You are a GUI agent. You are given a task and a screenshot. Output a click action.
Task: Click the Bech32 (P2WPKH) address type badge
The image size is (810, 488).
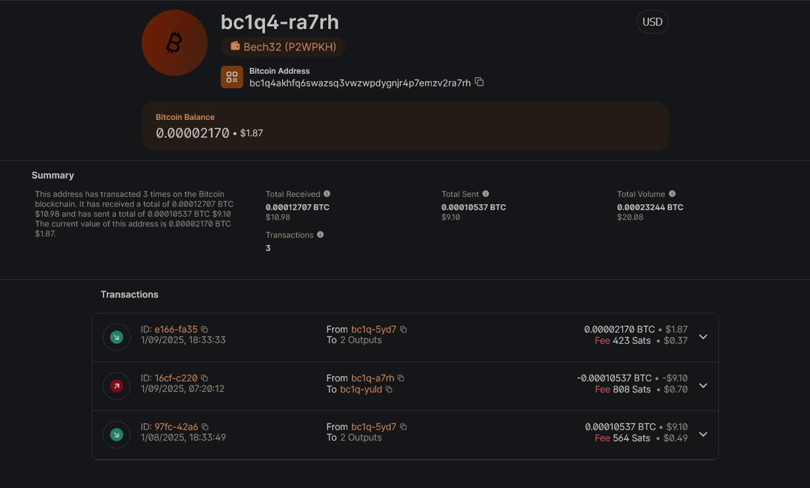(x=283, y=47)
